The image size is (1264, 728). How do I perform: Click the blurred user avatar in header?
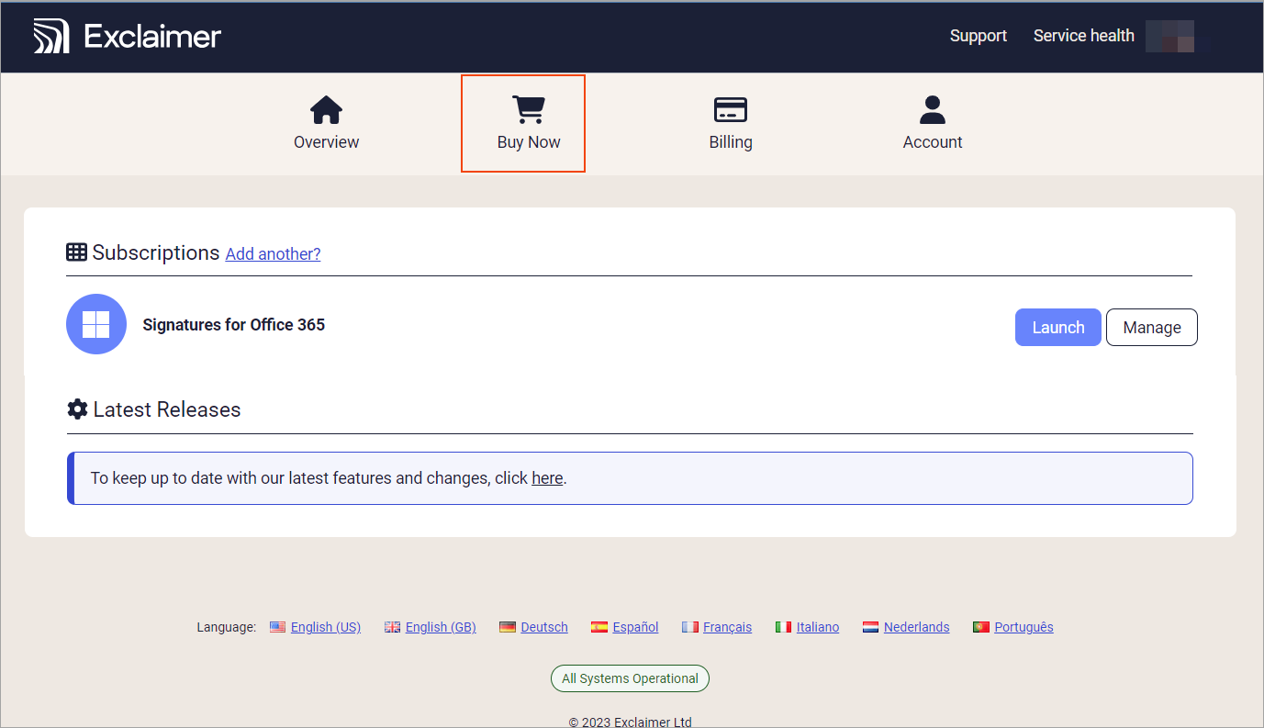pyautogui.click(x=1169, y=37)
